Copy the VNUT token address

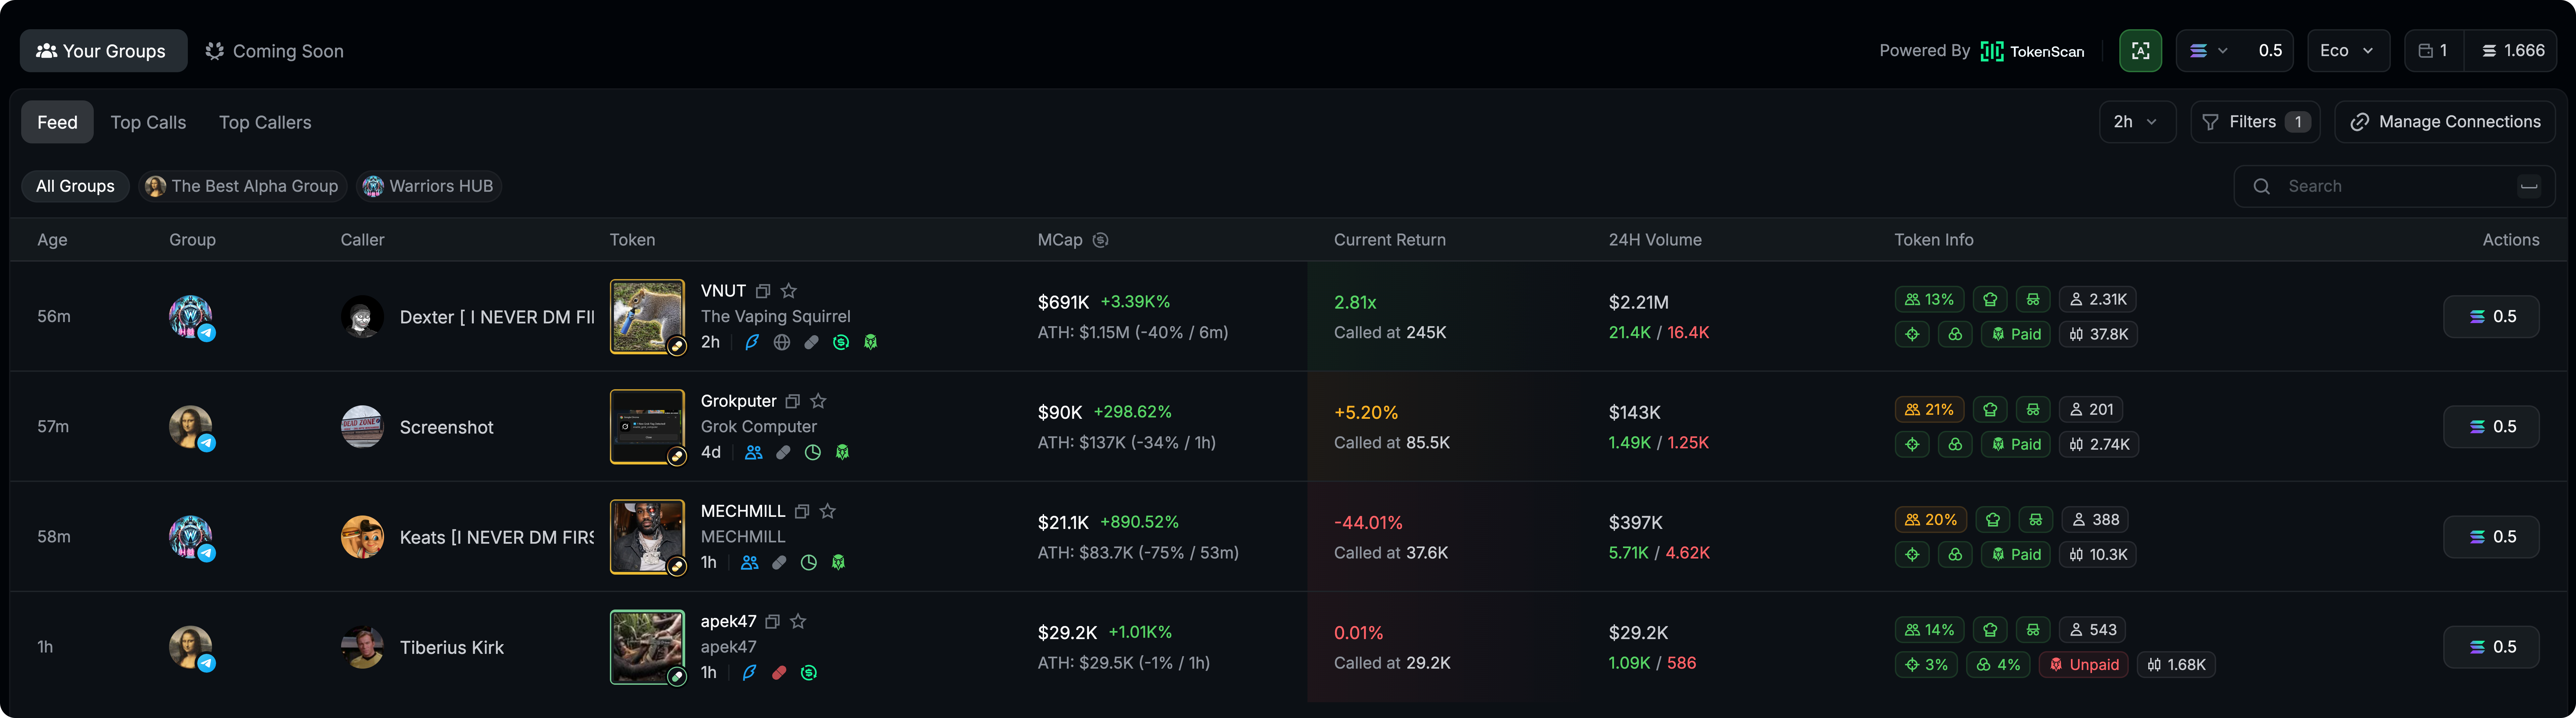coord(763,291)
